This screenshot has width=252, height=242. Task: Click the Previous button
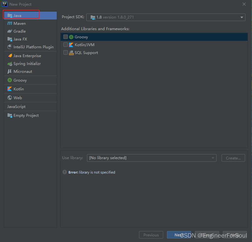pyautogui.click(x=151, y=235)
